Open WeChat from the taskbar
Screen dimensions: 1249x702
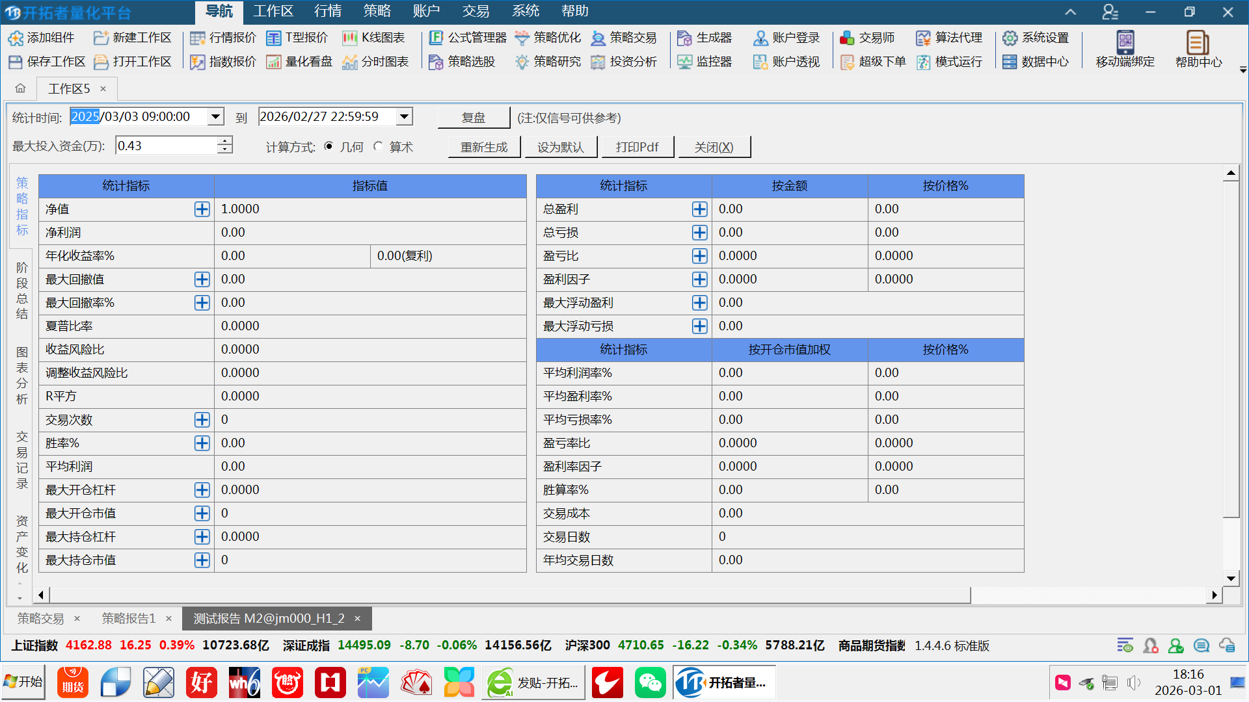click(650, 682)
